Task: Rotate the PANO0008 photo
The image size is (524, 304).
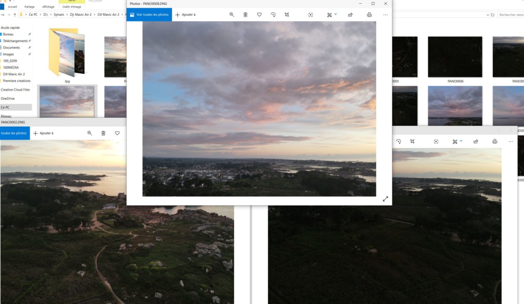Action: (x=273, y=15)
